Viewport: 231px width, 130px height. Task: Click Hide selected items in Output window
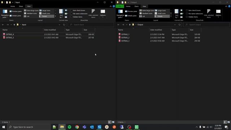click(x=209, y=14)
